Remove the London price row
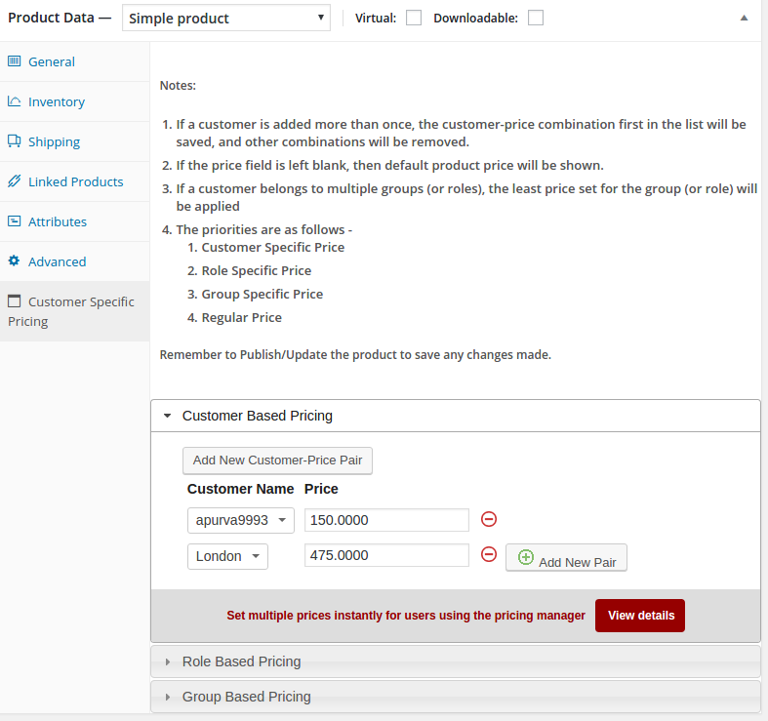 point(489,554)
